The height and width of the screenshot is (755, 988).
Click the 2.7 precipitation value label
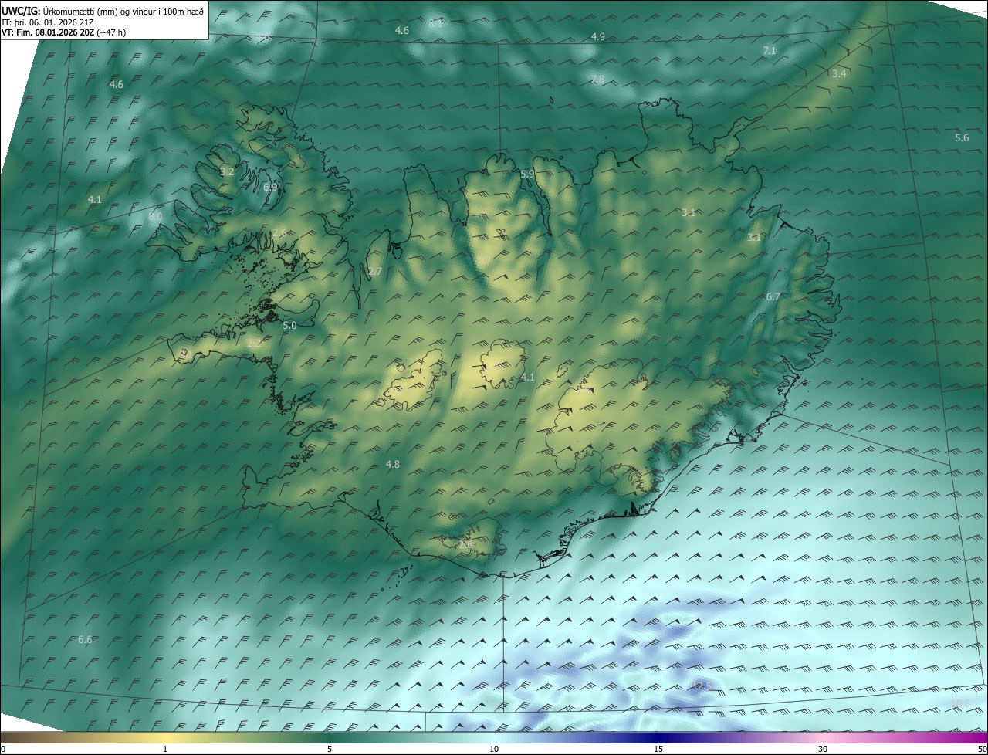click(374, 271)
